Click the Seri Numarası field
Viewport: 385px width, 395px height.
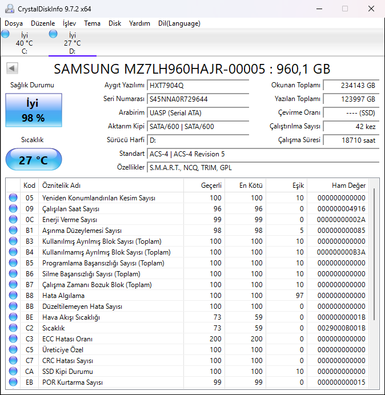pos(198,99)
